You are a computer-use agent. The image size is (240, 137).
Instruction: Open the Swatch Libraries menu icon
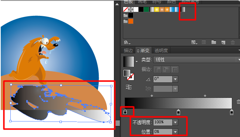coord(127,42)
